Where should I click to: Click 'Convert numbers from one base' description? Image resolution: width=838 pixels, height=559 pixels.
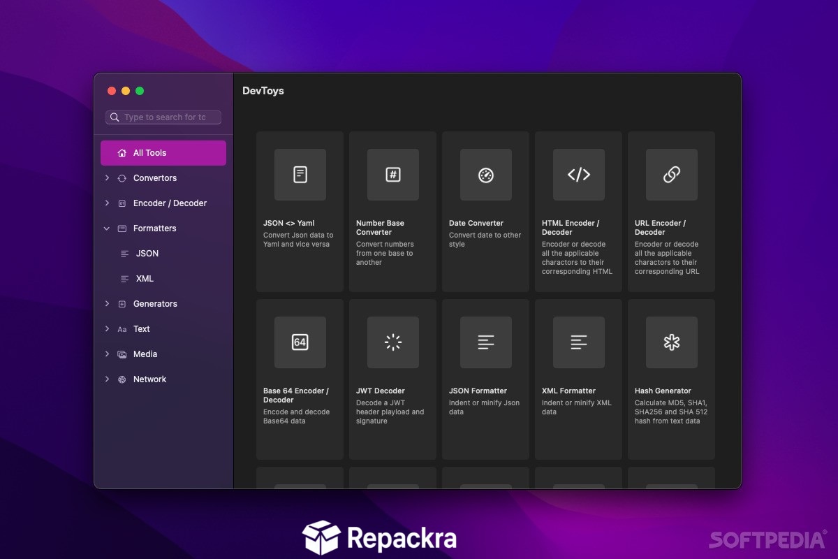(x=385, y=253)
